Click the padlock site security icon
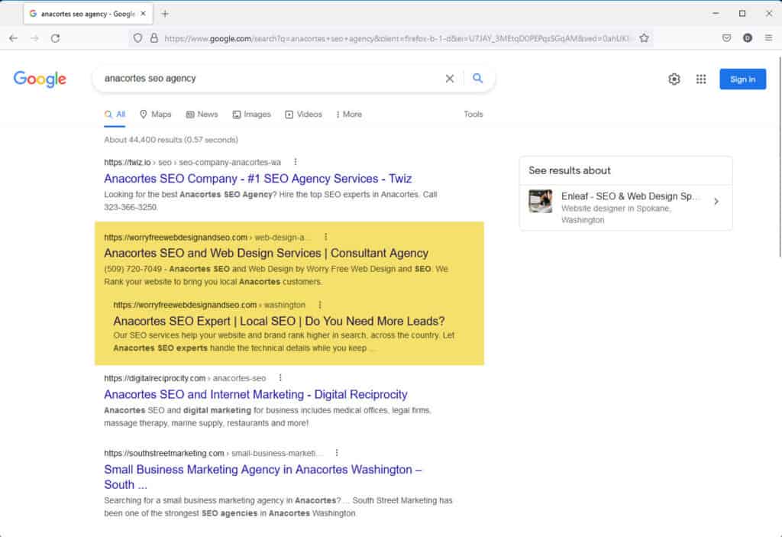Image resolution: width=782 pixels, height=537 pixels. coord(154,38)
